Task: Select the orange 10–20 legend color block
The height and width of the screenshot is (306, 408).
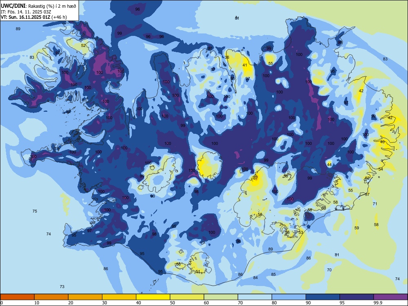Action: point(51,297)
